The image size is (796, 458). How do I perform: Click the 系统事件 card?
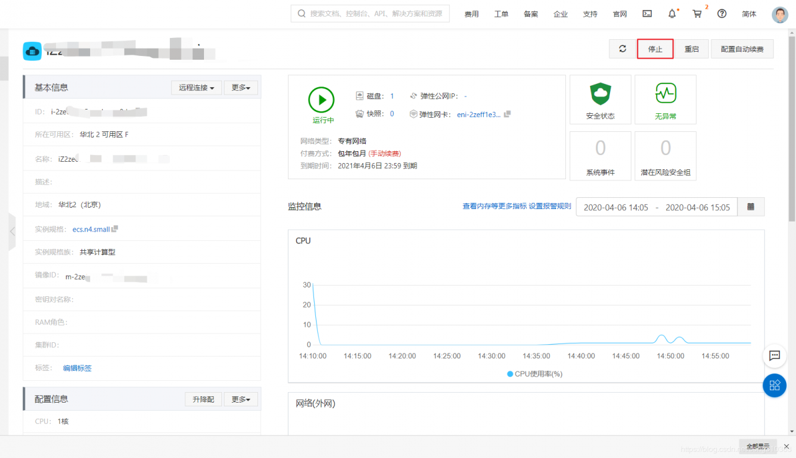(x=600, y=156)
